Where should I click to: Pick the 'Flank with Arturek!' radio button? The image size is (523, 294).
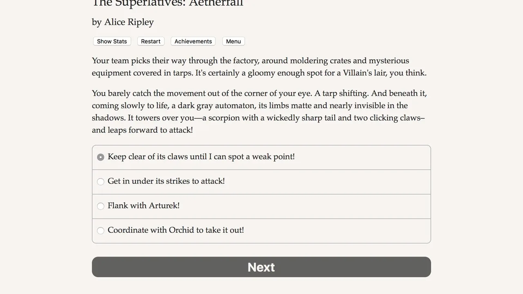pos(101,206)
